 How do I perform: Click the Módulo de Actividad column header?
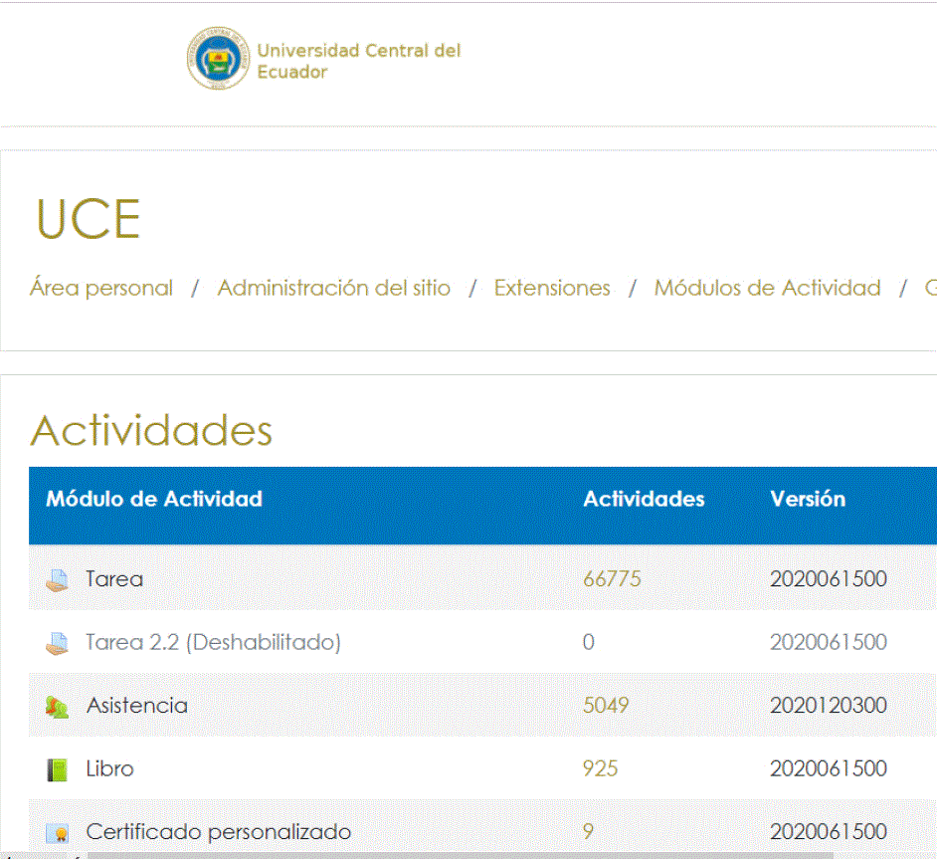154,499
